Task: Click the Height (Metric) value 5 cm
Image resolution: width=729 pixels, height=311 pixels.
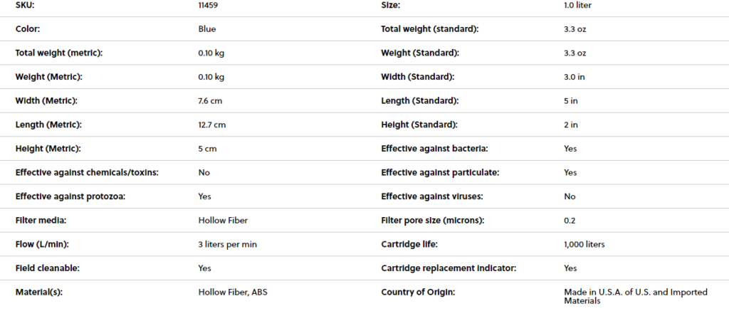Action: tap(208, 149)
